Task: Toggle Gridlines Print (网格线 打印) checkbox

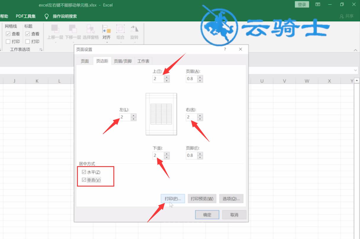Action: tap(8, 41)
